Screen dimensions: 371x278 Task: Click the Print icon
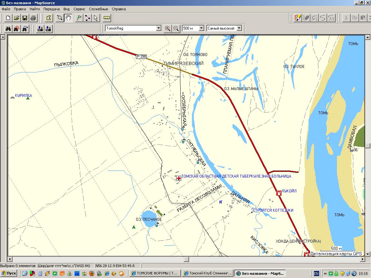[33, 18]
